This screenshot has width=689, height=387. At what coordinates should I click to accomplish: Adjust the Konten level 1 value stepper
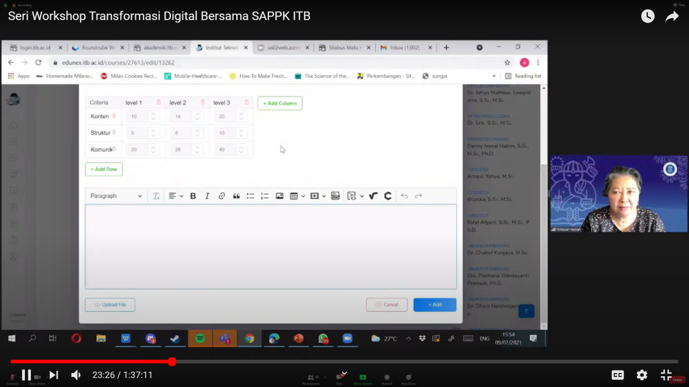(x=153, y=116)
